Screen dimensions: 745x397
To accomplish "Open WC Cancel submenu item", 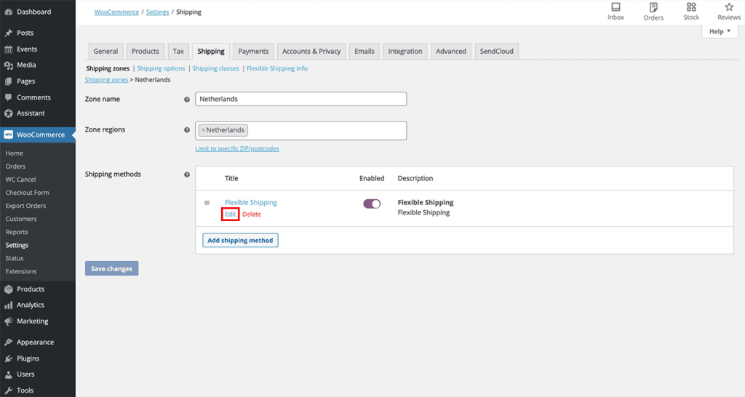I will click(20, 180).
